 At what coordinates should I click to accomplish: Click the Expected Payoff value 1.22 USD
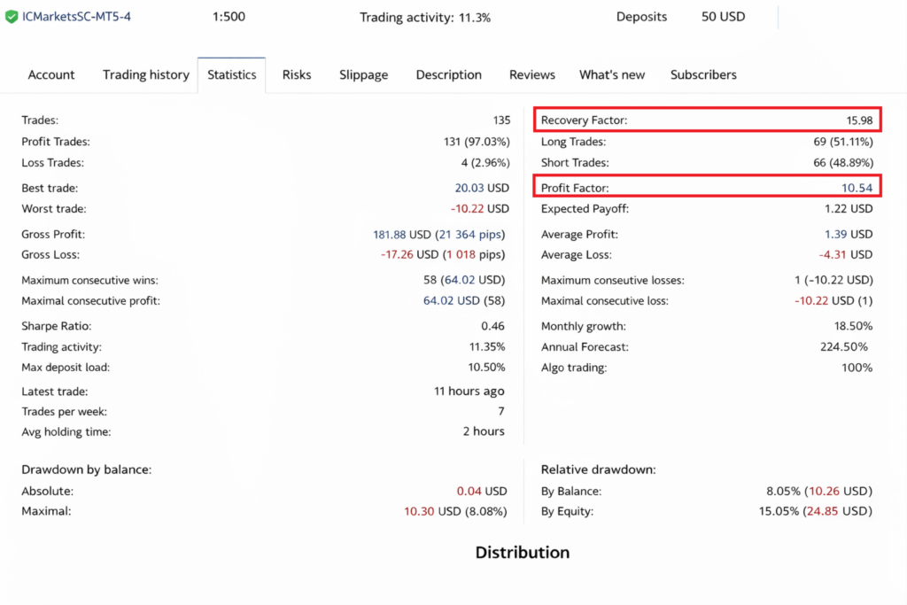coord(848,208)
